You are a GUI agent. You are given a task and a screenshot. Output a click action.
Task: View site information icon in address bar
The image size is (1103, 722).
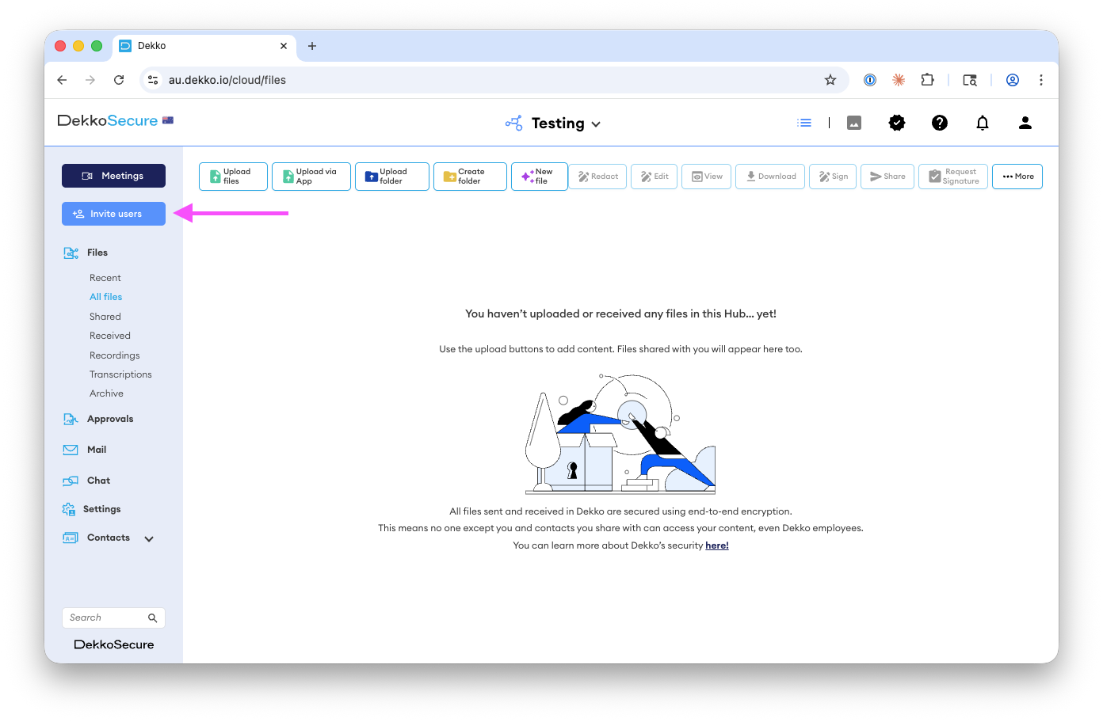tap(153, 80)
